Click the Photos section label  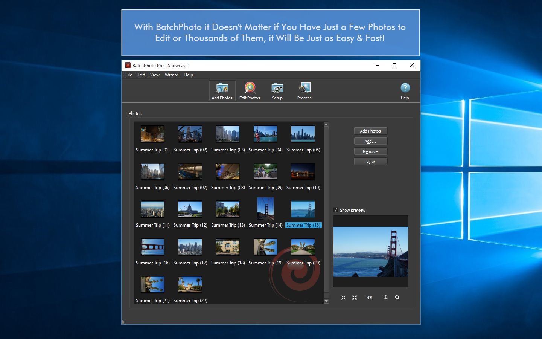pyautogui.click(x=135, y=113)
